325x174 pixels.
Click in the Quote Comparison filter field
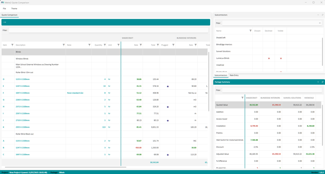coord(108,30)
